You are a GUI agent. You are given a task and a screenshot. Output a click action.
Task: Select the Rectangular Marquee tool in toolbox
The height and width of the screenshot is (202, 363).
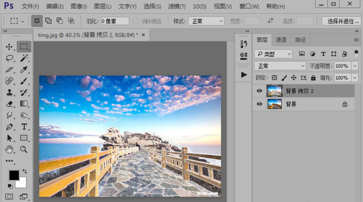(x=24, y=47)
